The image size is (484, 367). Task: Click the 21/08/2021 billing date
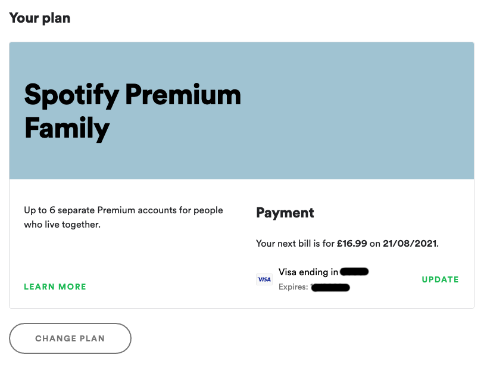(410, 244)
